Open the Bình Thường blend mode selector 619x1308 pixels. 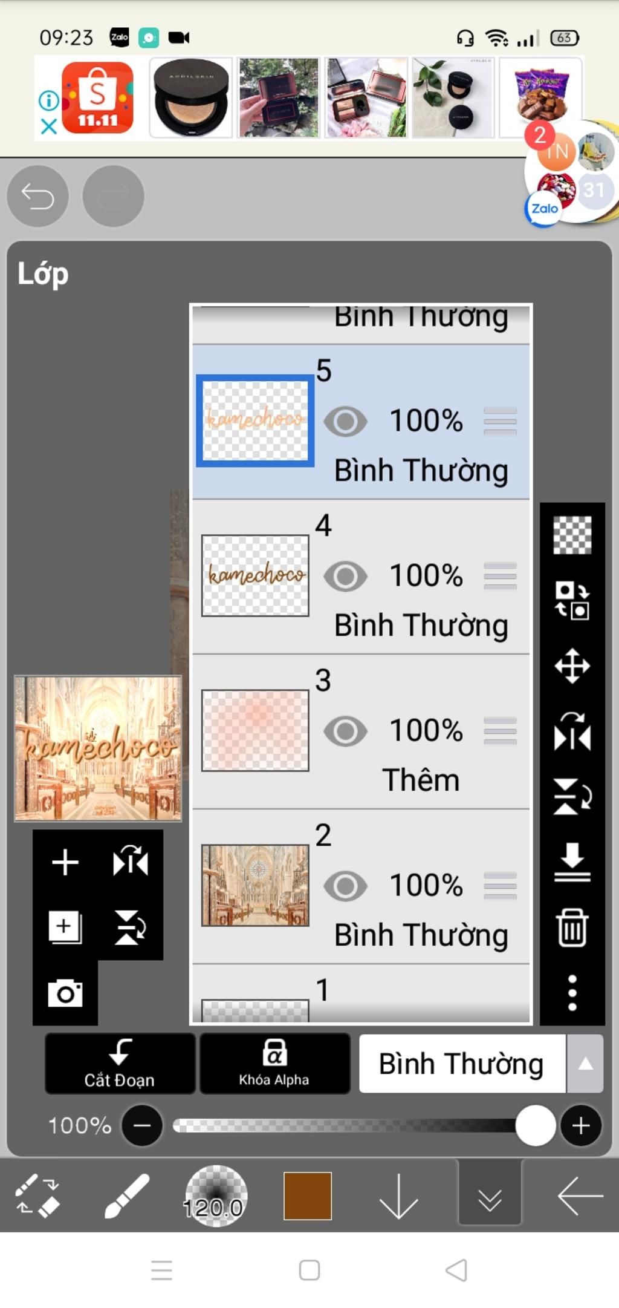tap(462, 1064)
